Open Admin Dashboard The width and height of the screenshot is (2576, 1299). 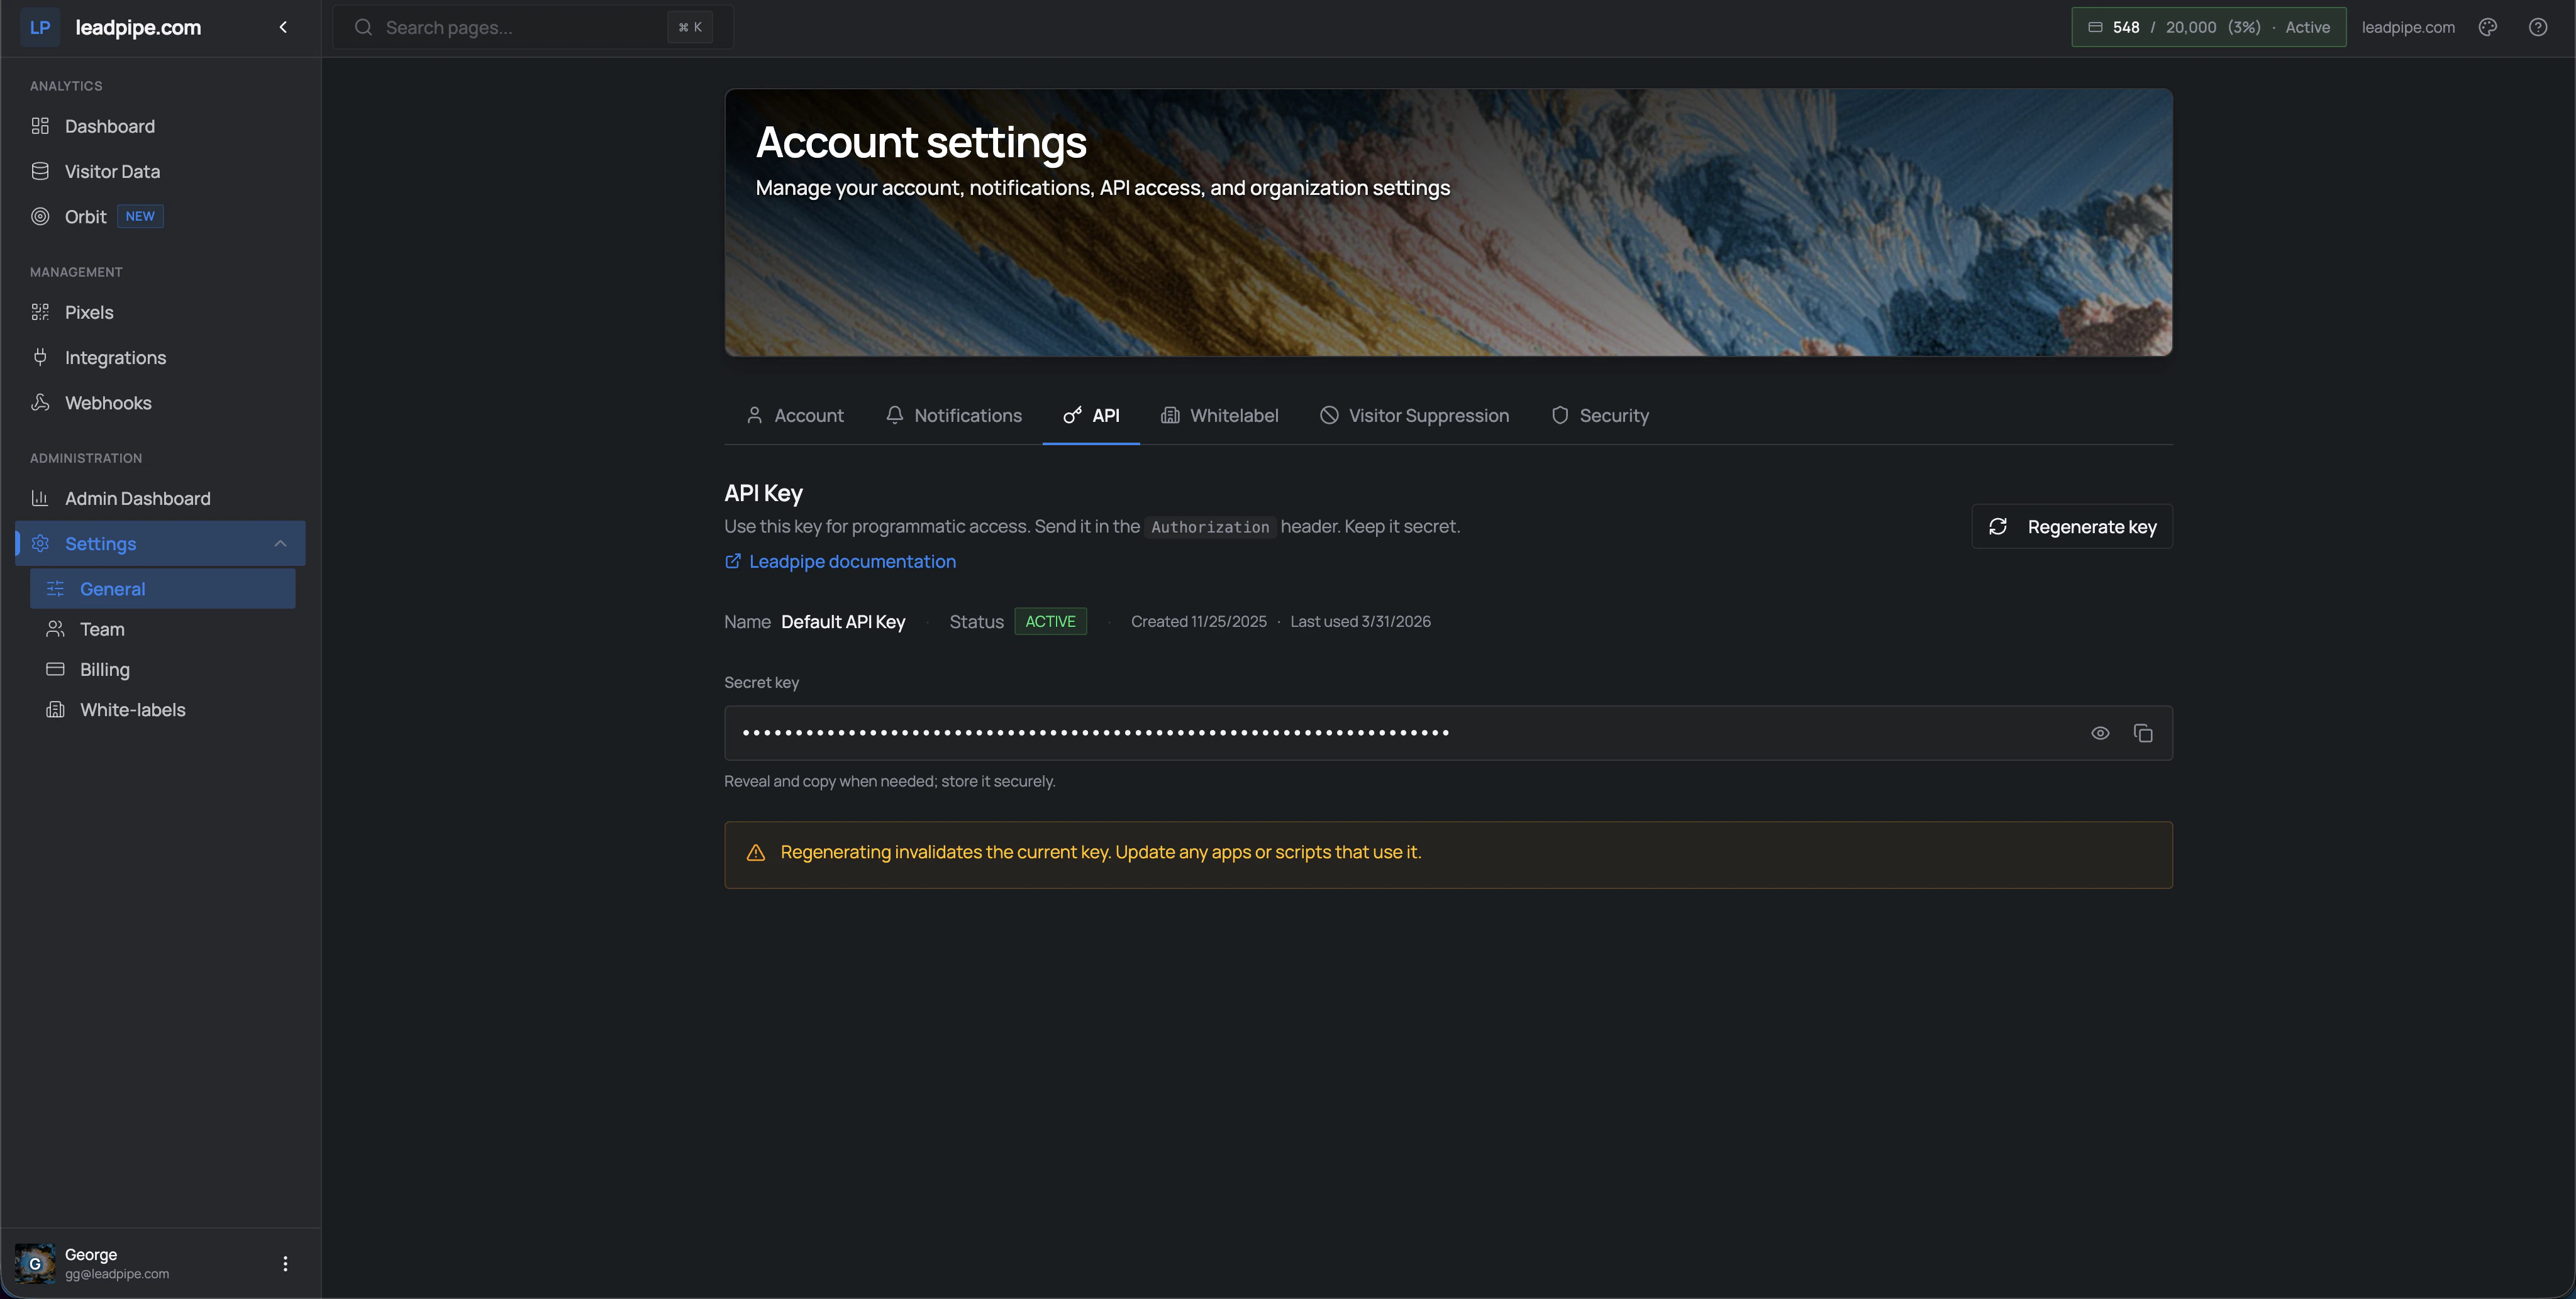(x=137, y=498)
